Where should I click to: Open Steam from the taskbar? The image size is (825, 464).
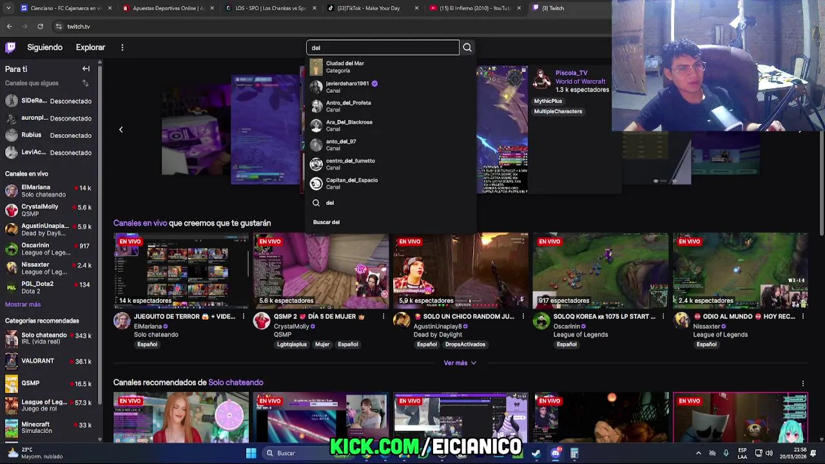[536, 453]
